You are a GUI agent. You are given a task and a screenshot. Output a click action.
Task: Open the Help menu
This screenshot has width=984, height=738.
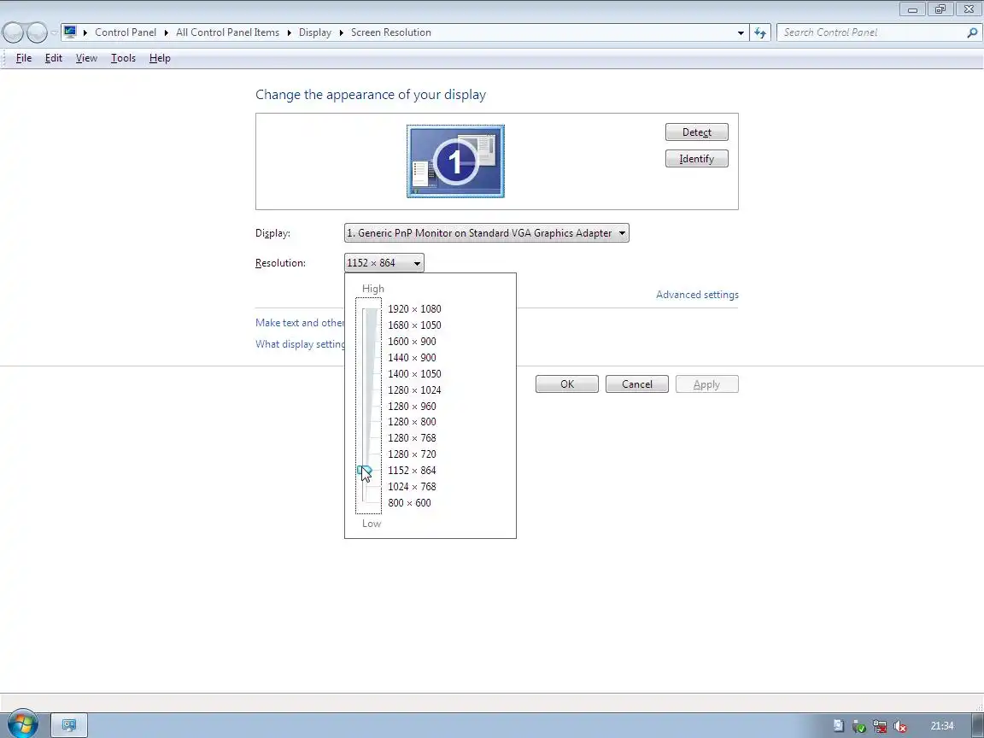160,58
